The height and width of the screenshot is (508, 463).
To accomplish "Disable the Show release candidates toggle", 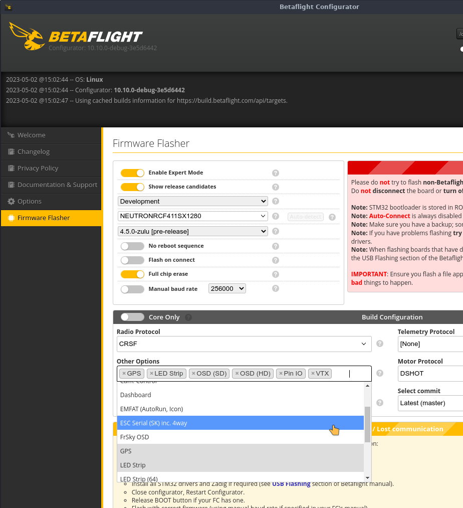I will [132, 187].
